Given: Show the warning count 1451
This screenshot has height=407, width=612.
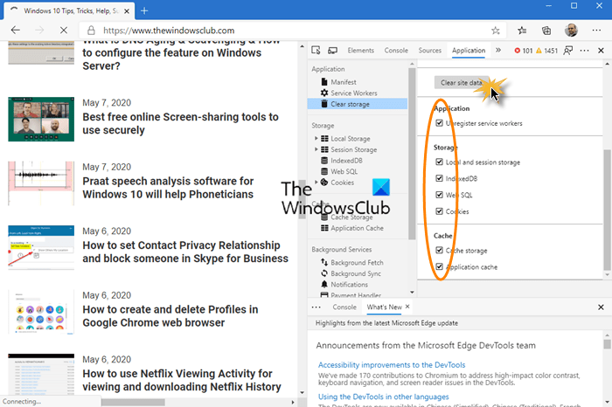Looking at the screenshot, I should click(x=546, y=51).
